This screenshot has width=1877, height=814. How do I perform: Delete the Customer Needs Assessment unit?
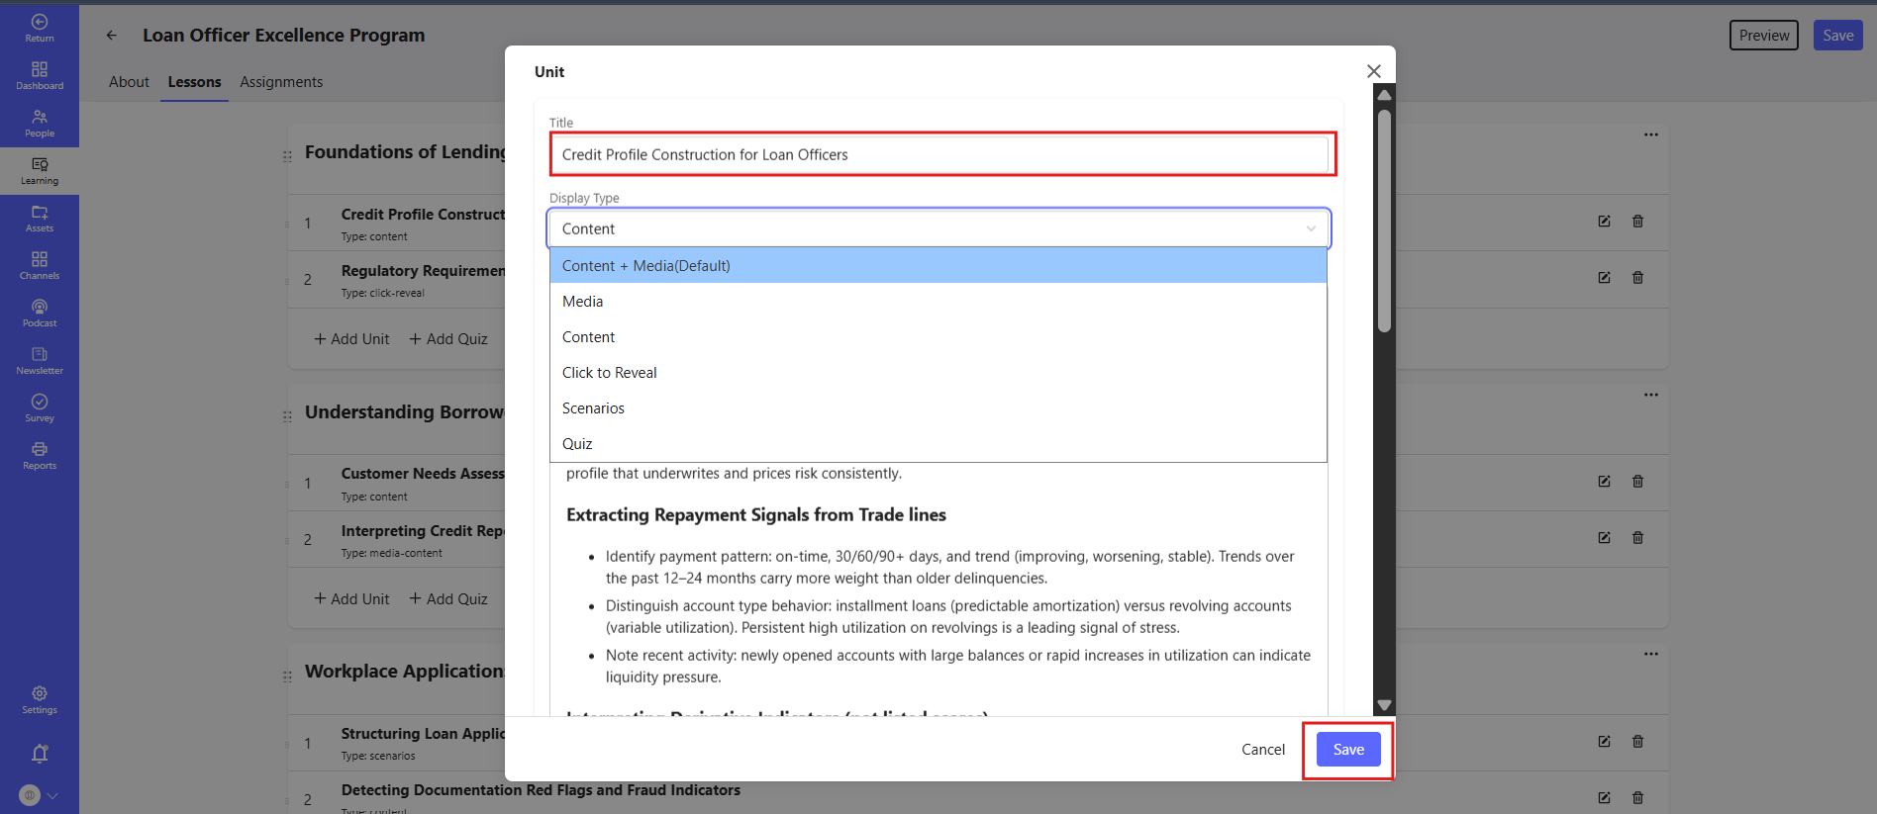(1637, 482)
